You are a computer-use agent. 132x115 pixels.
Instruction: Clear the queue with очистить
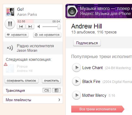[x=51, y=81]
